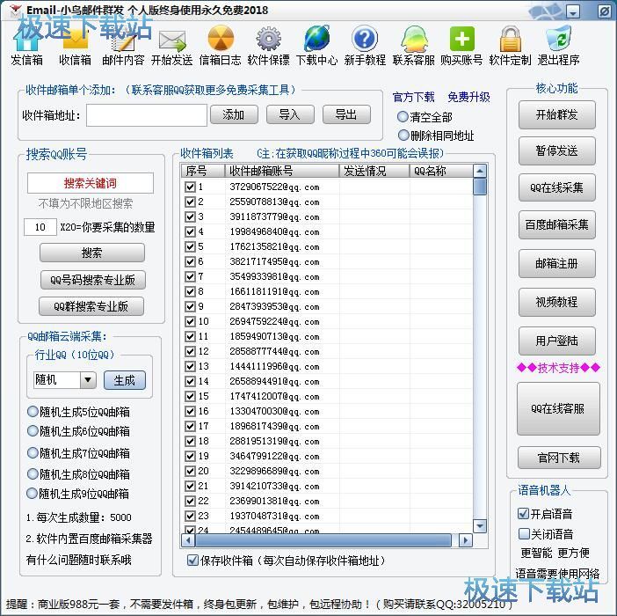Click the 搜索关键词 input field
617x616 pixels.
(91, 183)
